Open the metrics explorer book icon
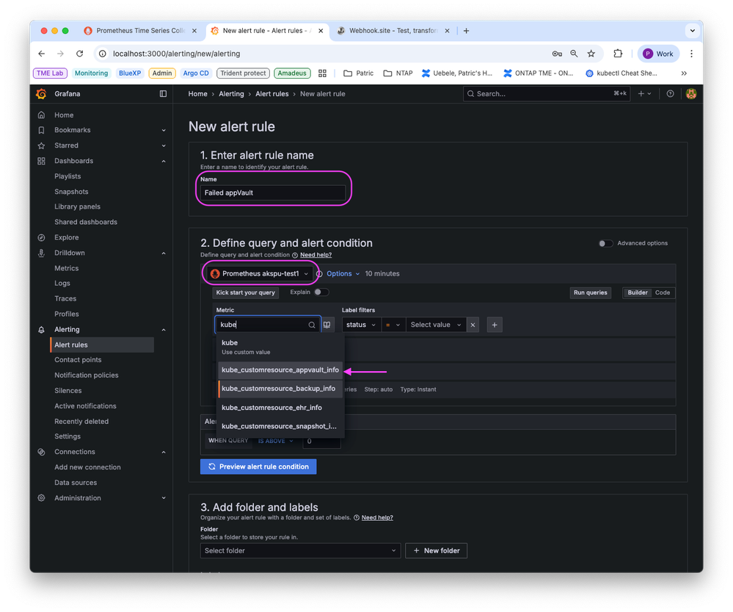Screen dimensions: 733x612 [x=327, y=325]
